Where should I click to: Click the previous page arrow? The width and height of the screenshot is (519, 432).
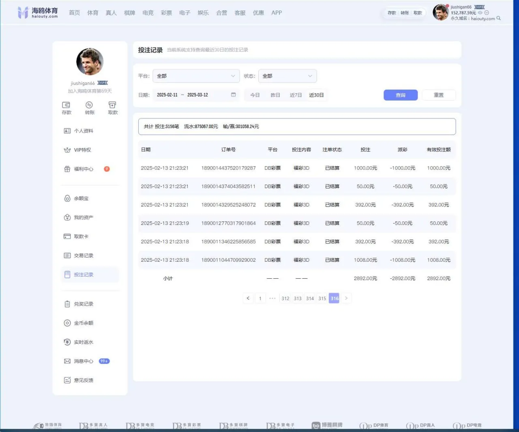click(x=248, y=299)
